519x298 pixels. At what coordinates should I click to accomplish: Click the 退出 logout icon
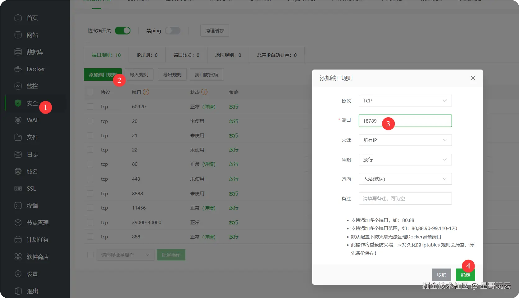pos(18,291)
